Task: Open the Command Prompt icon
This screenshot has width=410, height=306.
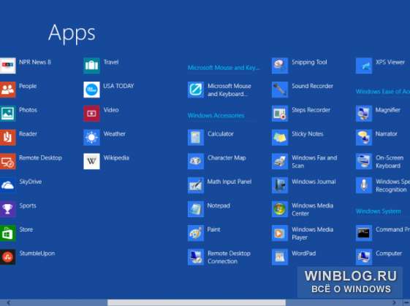Action: [x=364, y=233]
